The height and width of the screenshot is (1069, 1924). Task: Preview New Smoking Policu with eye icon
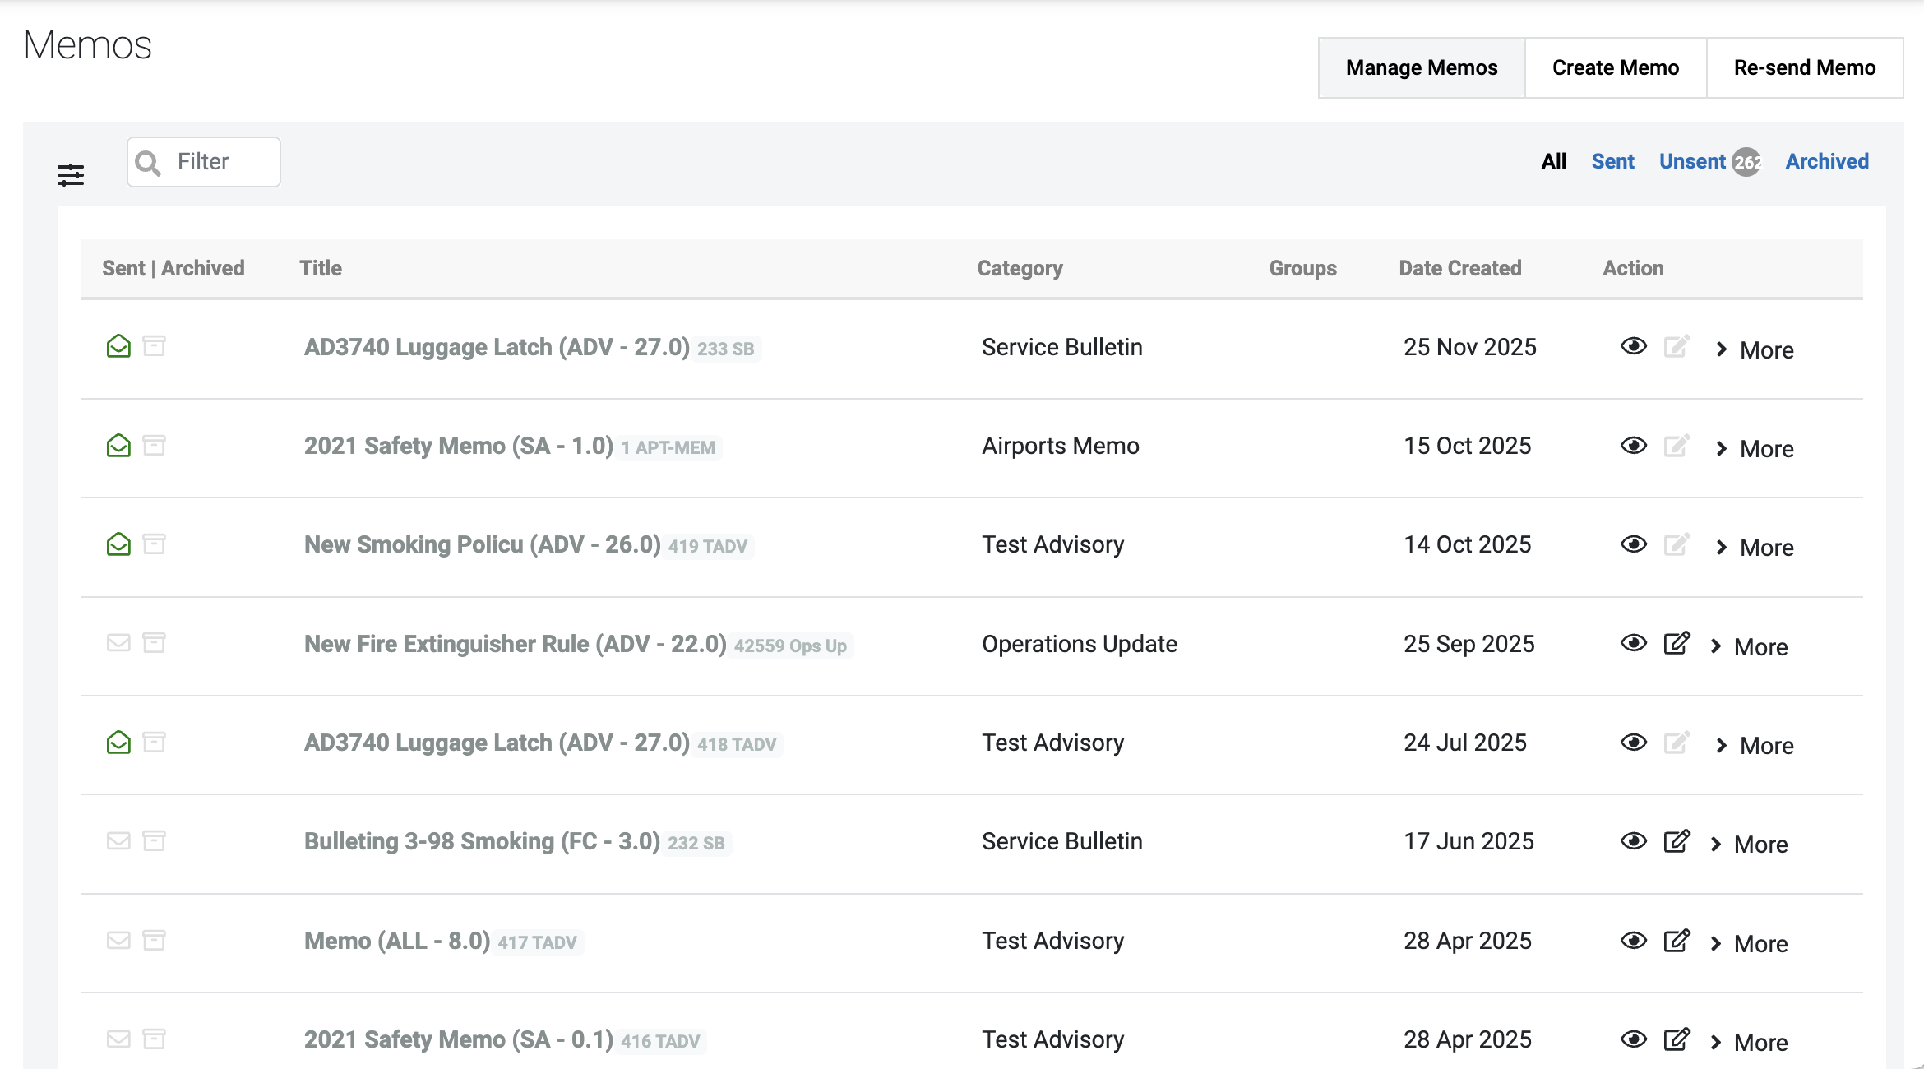pyautogui.click(x=1633, y=544)
